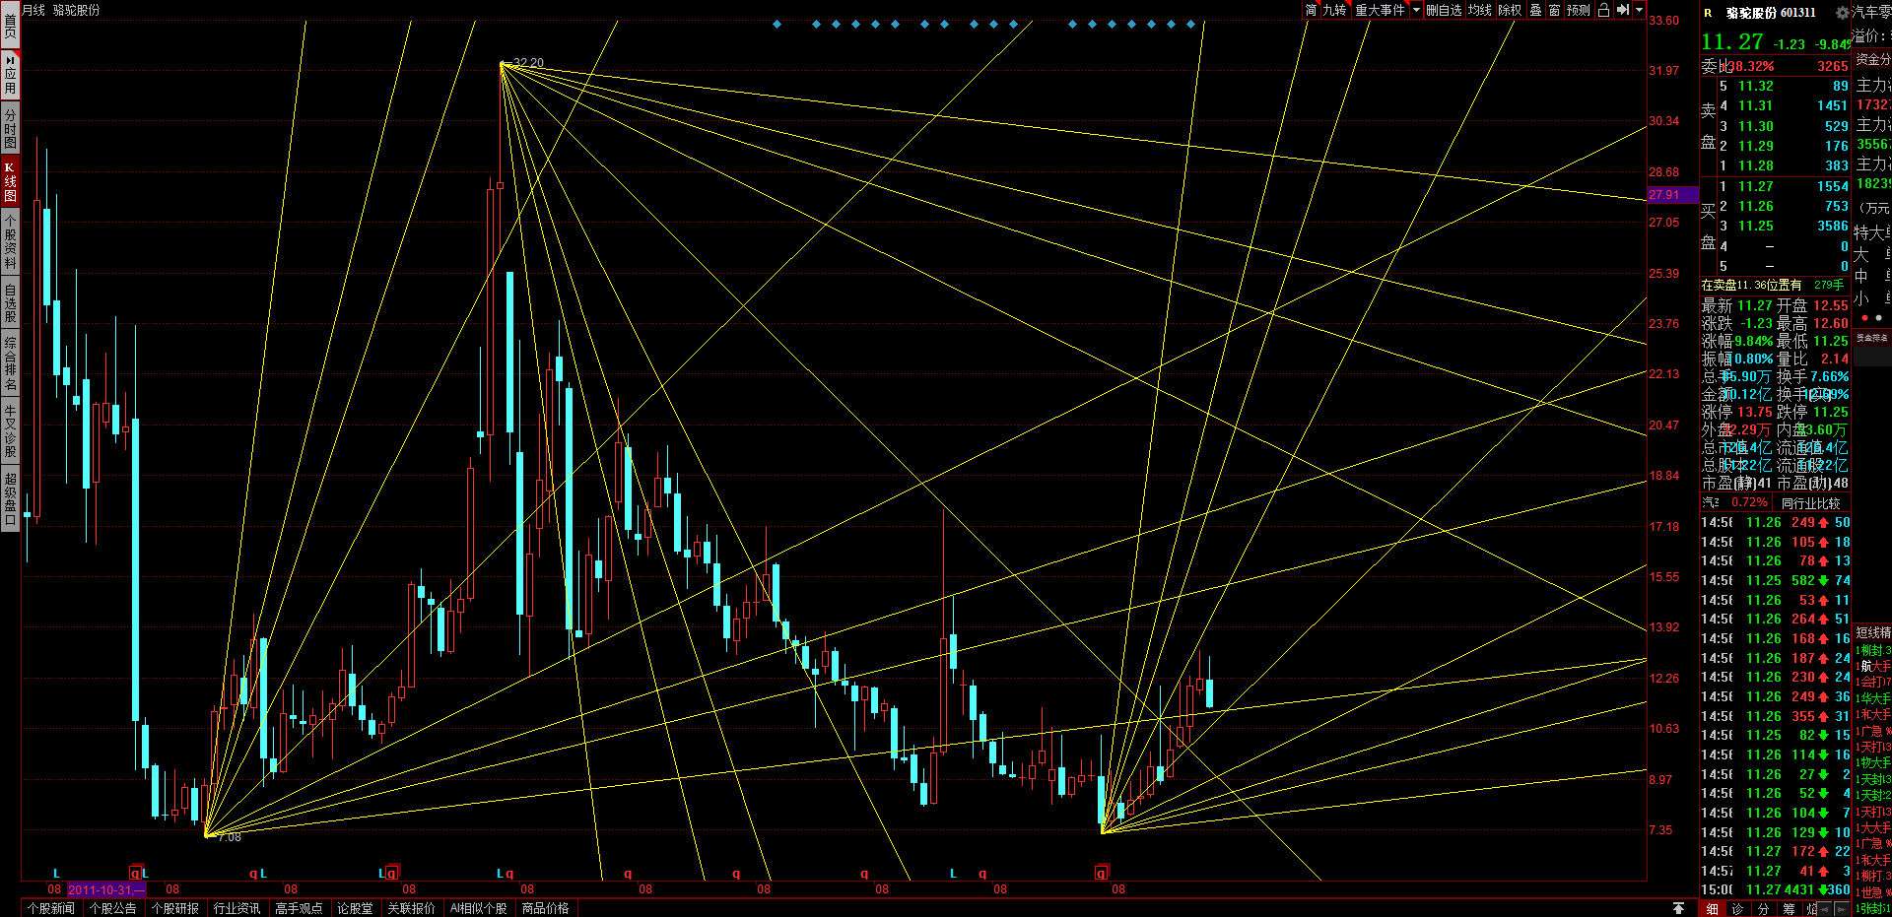Viewport: 1892px width, 917px height.
Task: Click the 2011-10-31 date label on timeline
Action: (x=105, y=889)
